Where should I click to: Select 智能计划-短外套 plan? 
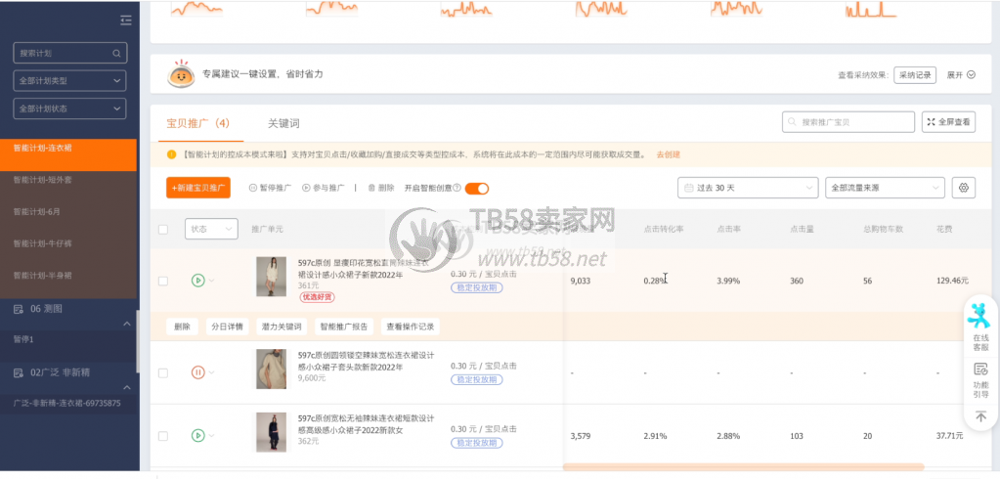[68, 180]
